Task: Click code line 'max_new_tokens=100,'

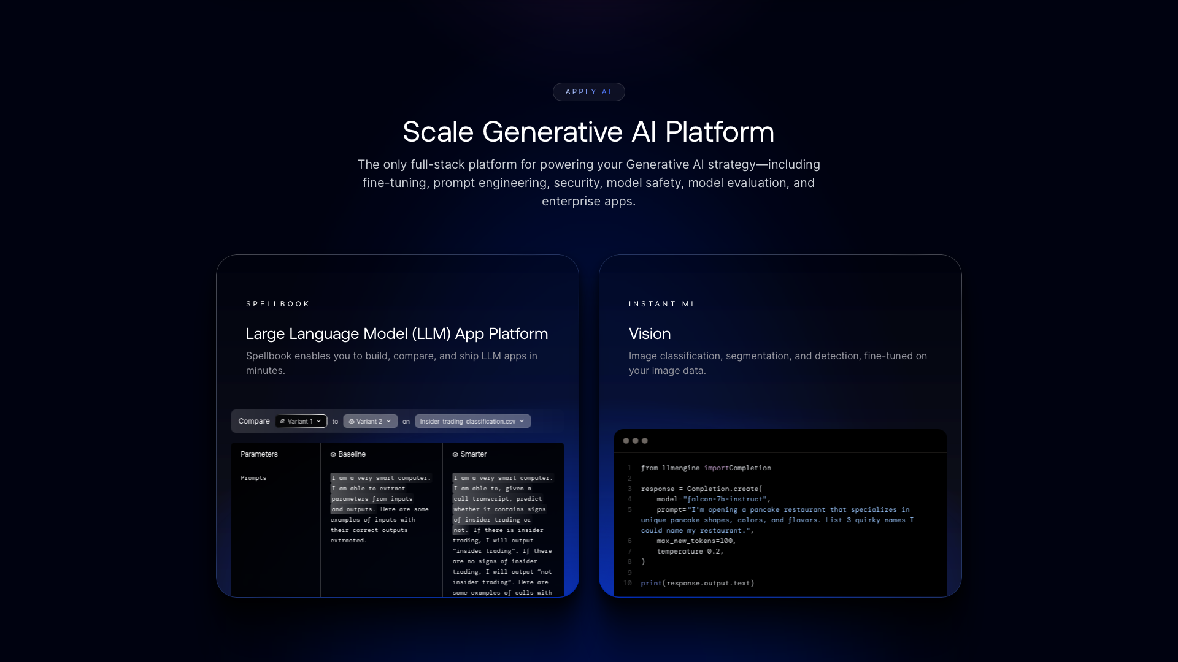Action: (696, 541)
